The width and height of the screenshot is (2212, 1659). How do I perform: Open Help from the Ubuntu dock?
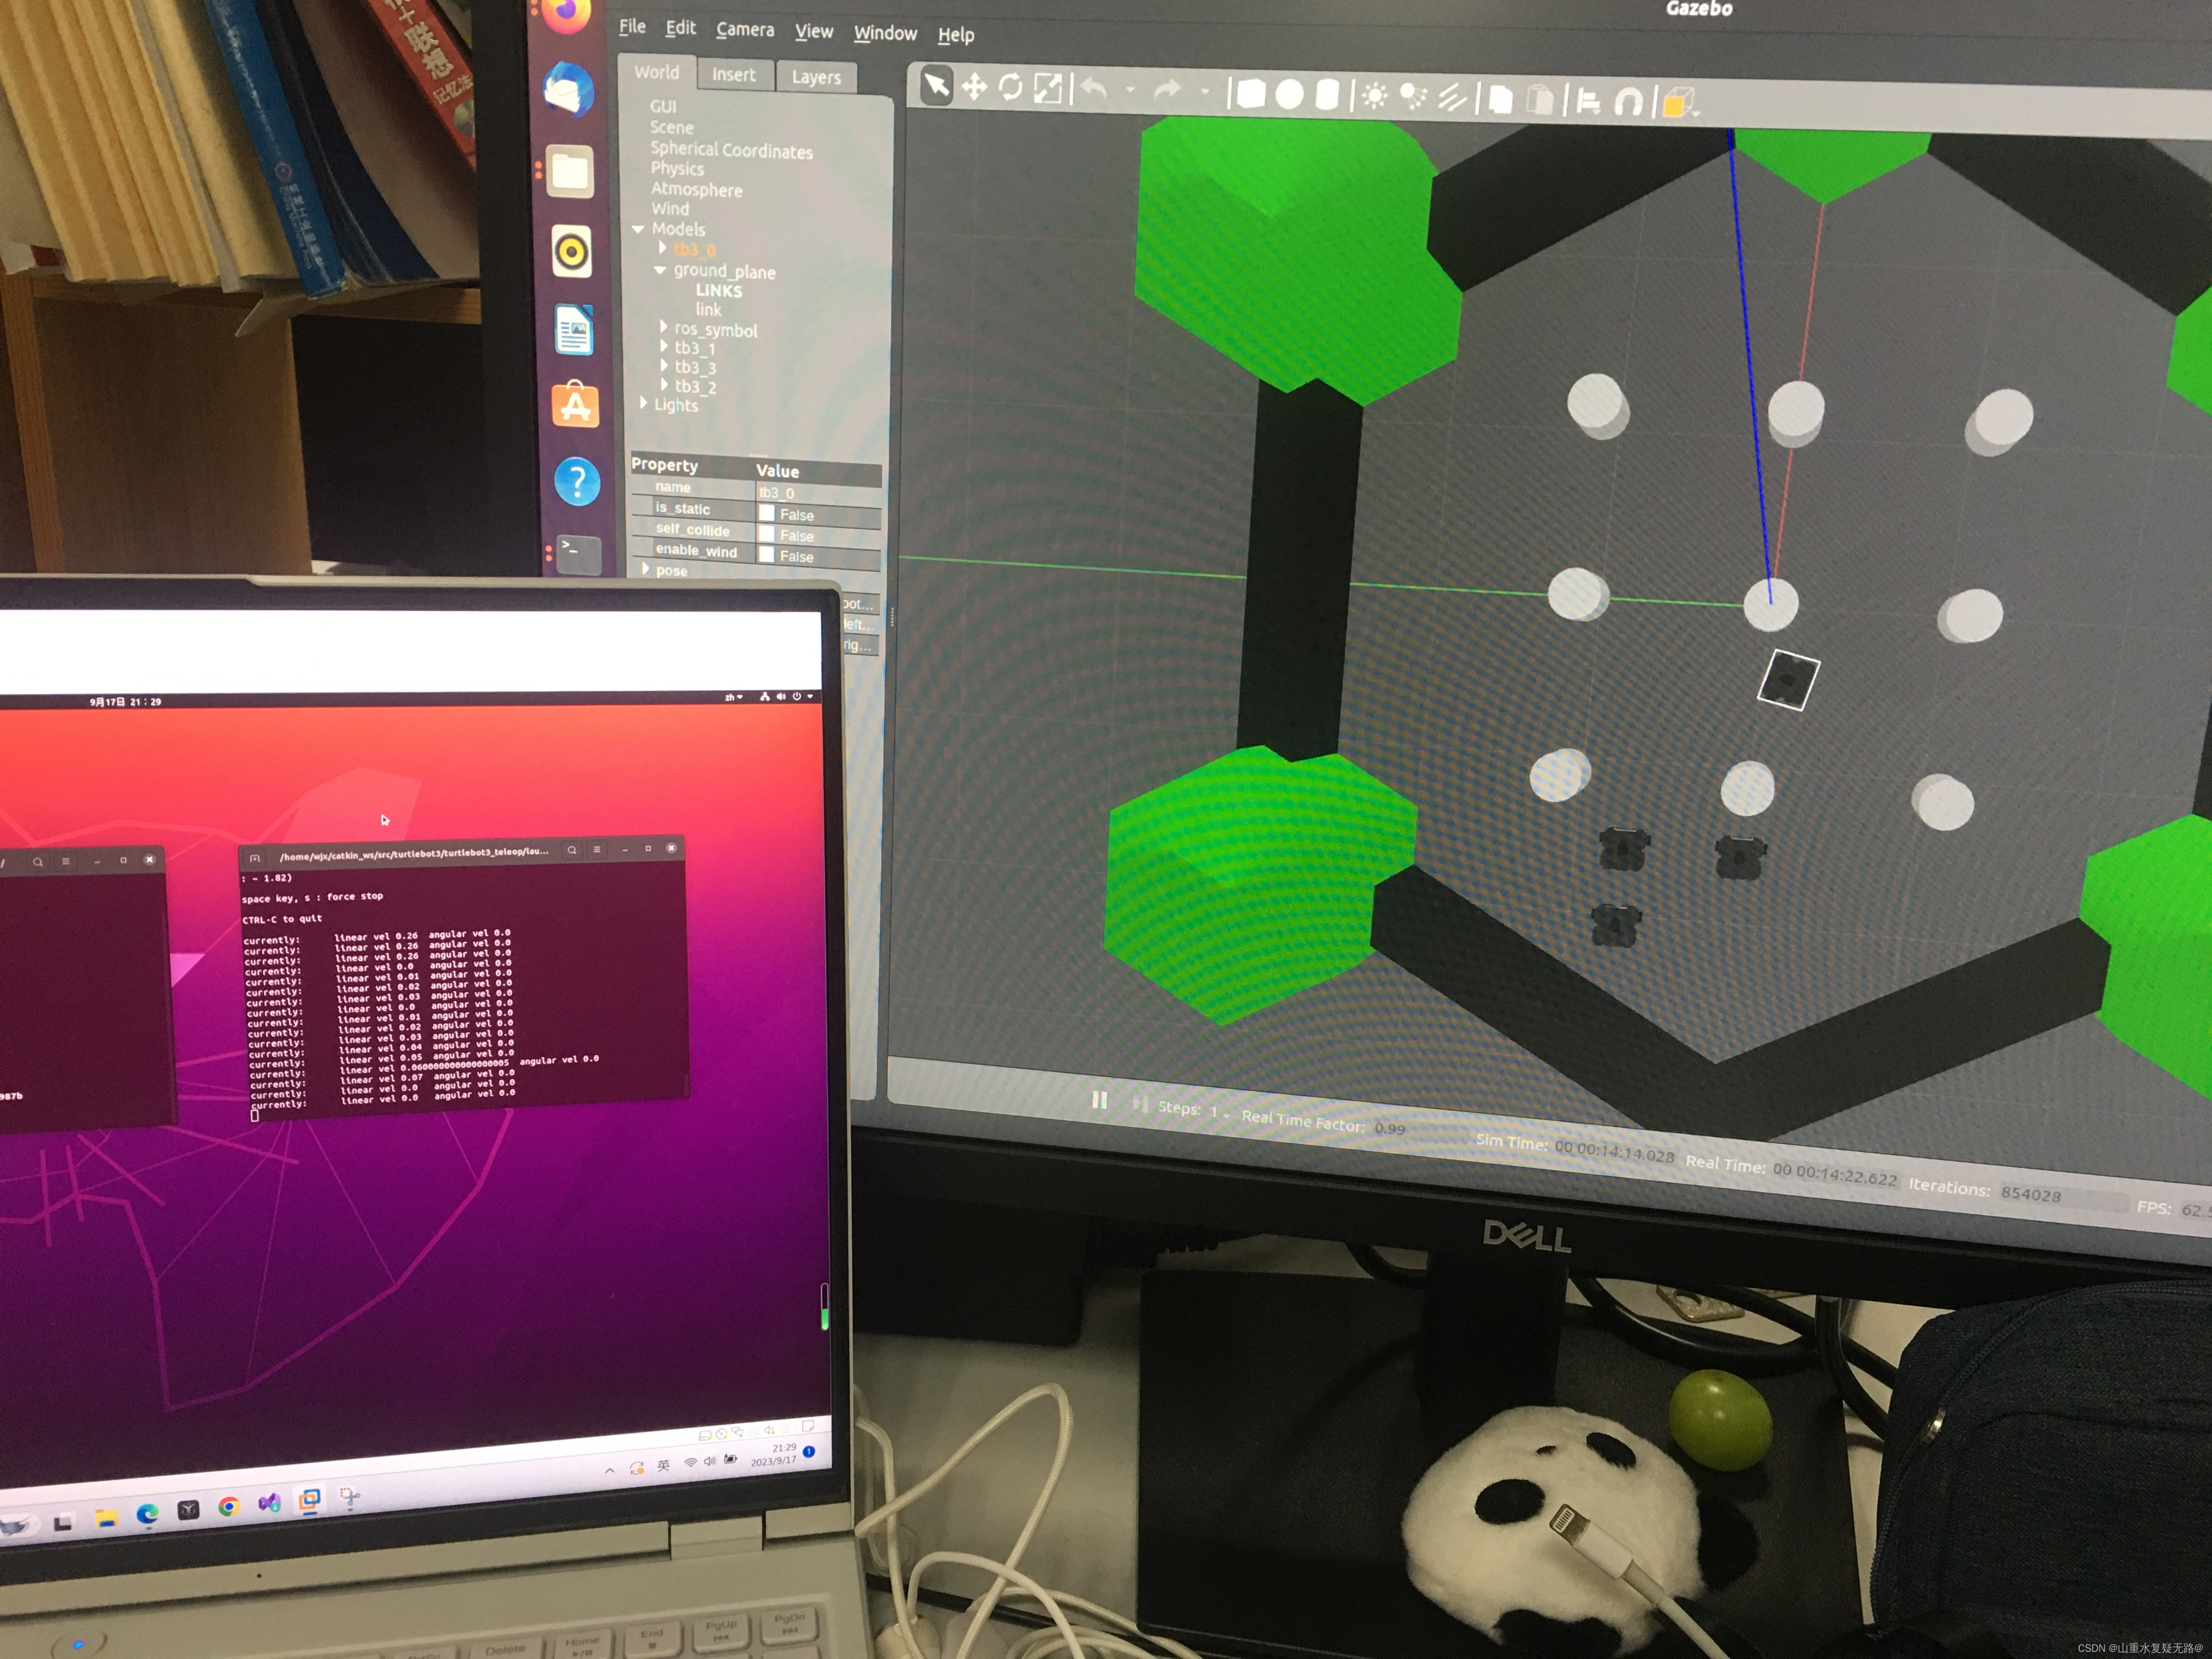(x=577, y=483)
